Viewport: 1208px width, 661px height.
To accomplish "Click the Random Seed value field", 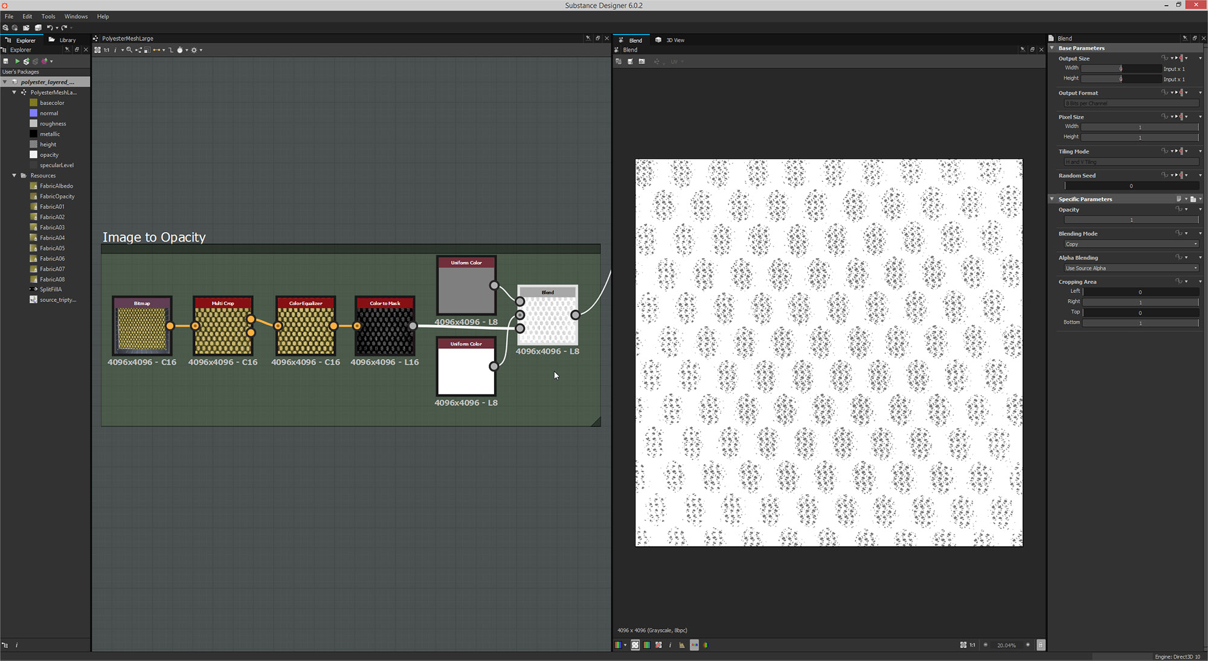I will 1131,186.
